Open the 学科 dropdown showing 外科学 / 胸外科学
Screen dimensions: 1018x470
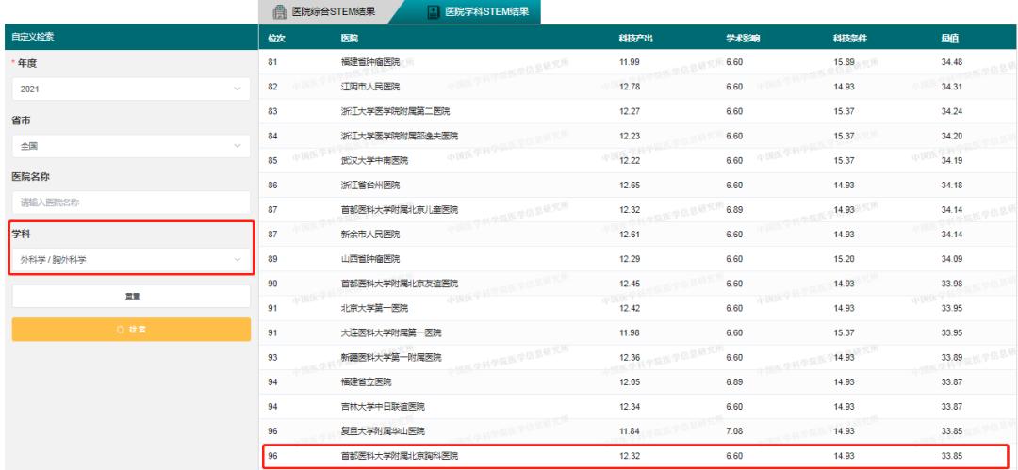(x=131, y=260)
